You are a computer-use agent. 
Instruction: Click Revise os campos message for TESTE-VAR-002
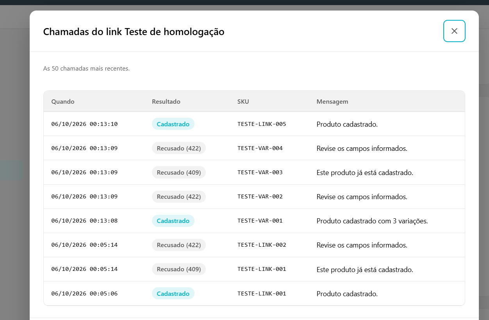362,197
